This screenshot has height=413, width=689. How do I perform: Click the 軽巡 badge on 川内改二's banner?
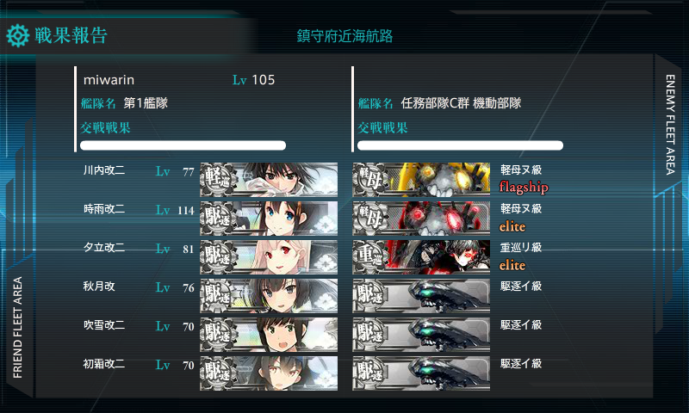pos(219,180)
